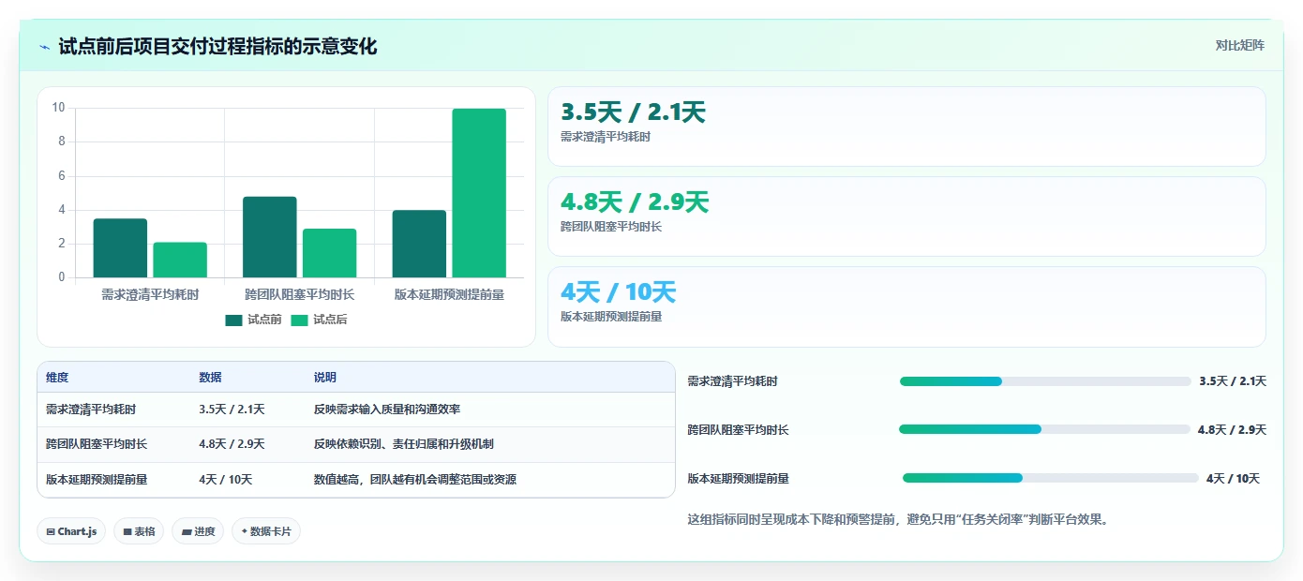Click the 数据卡片 tag chip
Screen dimensions: 1303x581
(x=266, y=531)
